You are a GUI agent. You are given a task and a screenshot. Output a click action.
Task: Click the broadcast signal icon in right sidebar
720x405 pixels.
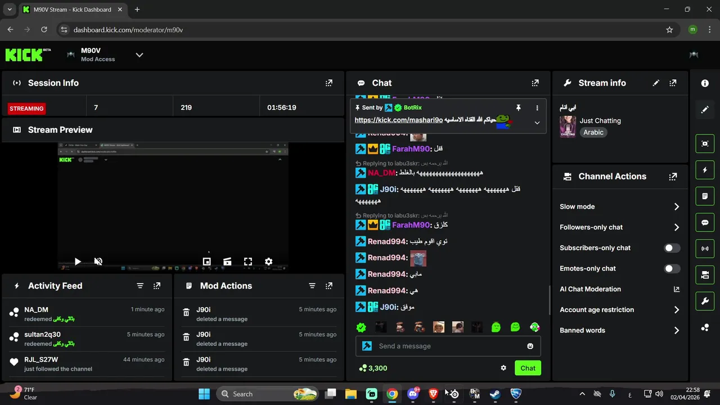click(x=705, y=249)
